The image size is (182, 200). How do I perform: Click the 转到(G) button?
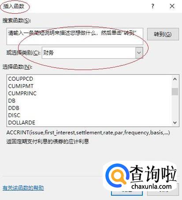click(163, 34)
